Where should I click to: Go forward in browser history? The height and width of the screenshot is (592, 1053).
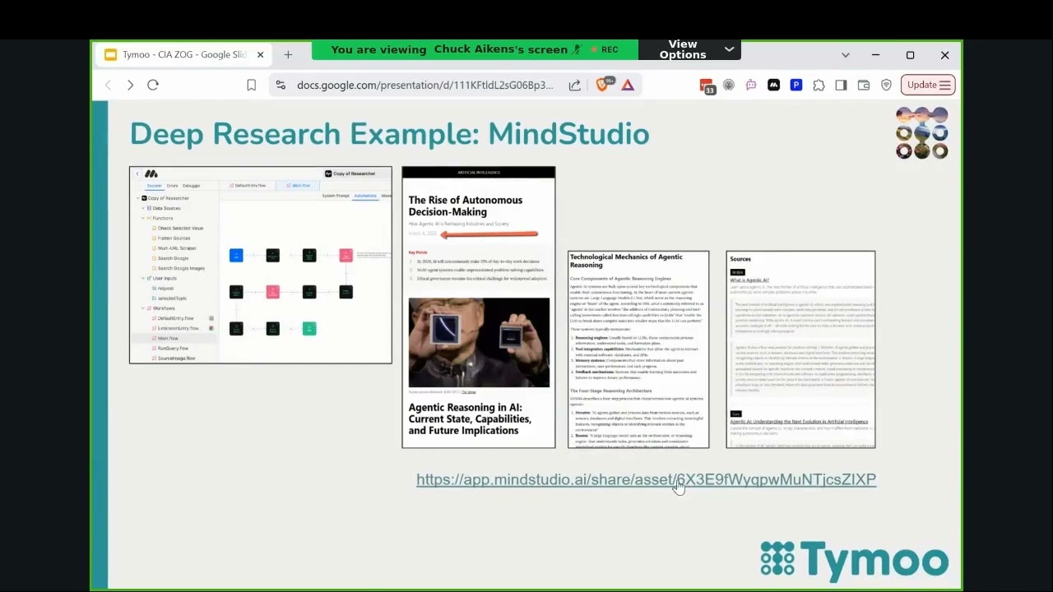(x=130, y=85)
